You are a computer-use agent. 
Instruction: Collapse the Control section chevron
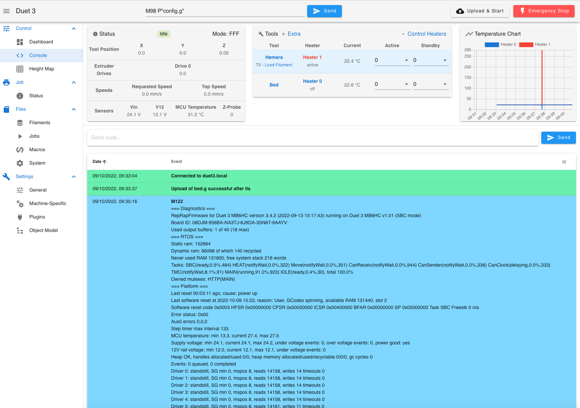[x=74, y=29]
